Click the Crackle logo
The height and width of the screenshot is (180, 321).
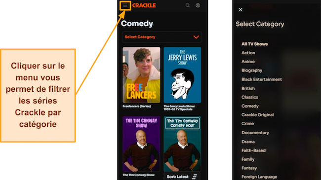pos(144,5)
